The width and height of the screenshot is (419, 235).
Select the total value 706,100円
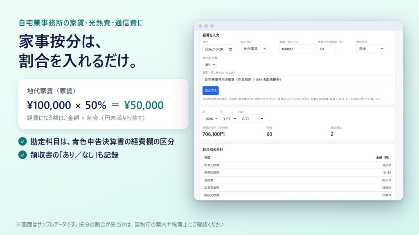(214, 134)
